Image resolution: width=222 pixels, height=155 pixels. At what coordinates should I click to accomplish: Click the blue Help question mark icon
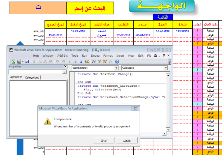click(117, 62)
